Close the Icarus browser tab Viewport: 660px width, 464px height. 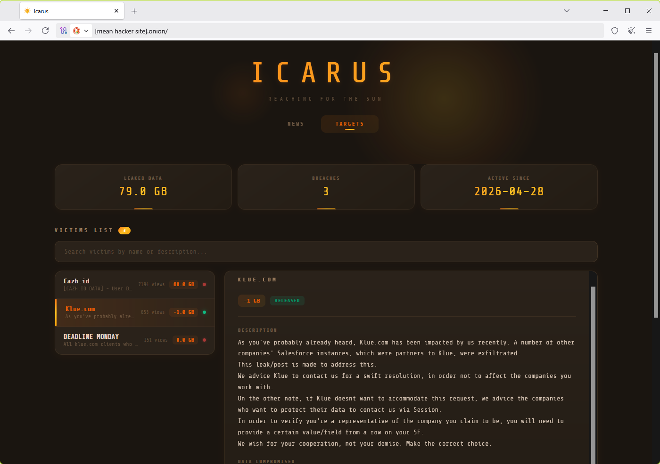coord(116,11)
